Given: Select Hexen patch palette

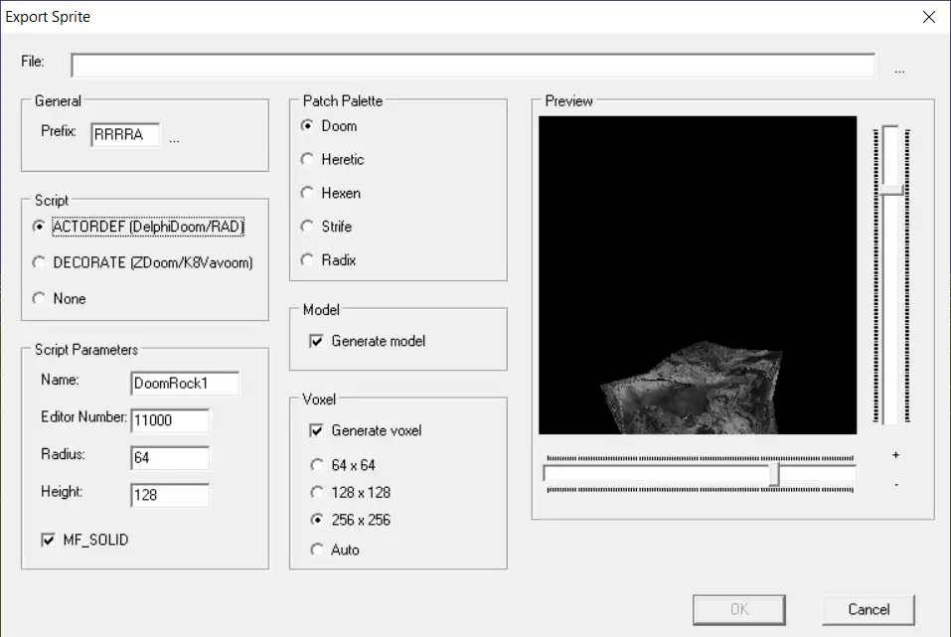Looking at the screenshot, I should tap(331, 193).
